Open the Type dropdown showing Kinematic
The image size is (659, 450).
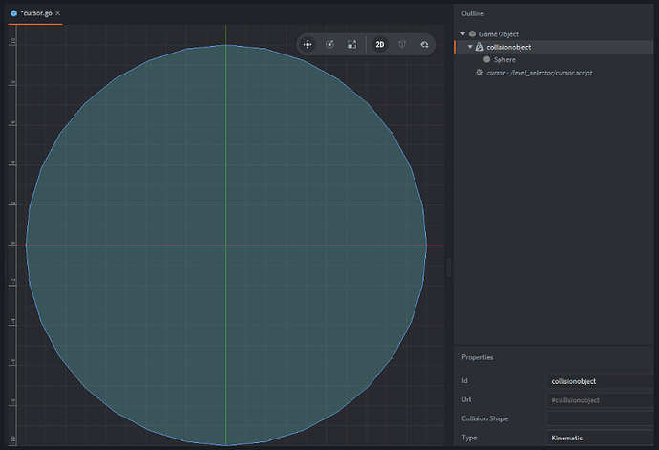pos(600,438)
